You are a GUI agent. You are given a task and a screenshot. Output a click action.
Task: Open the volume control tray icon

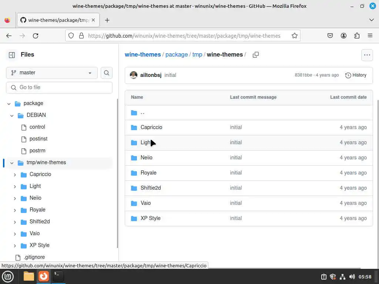352,277
